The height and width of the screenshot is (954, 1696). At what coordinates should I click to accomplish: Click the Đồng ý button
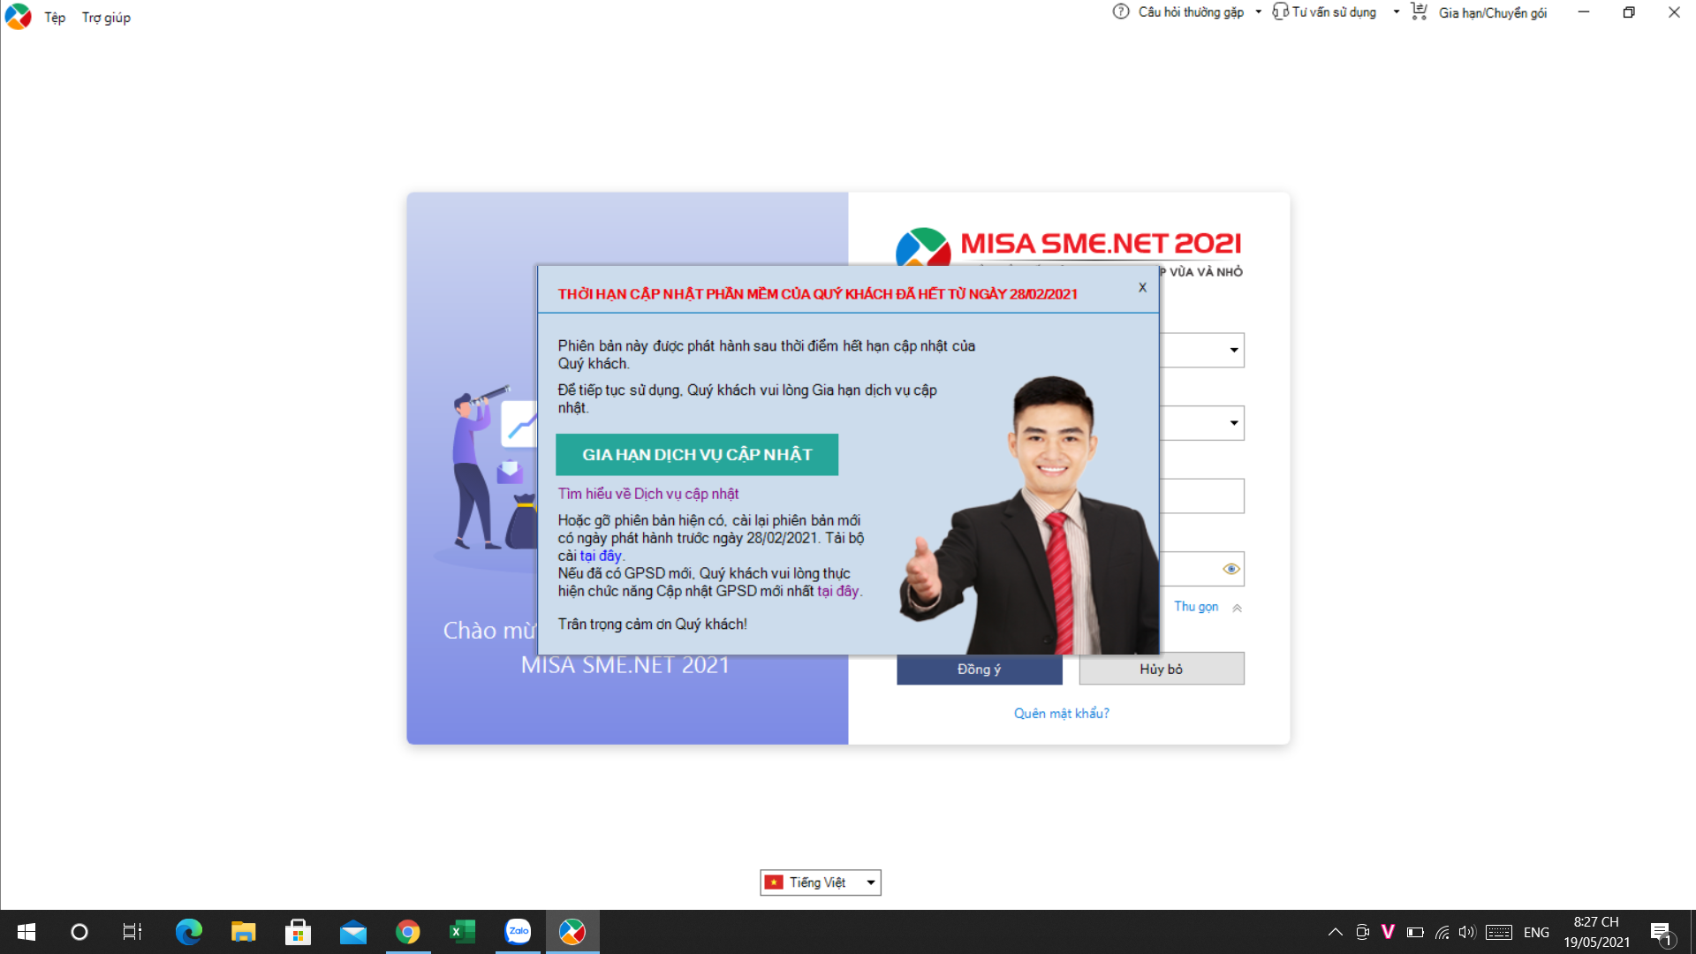click(980, 670)
